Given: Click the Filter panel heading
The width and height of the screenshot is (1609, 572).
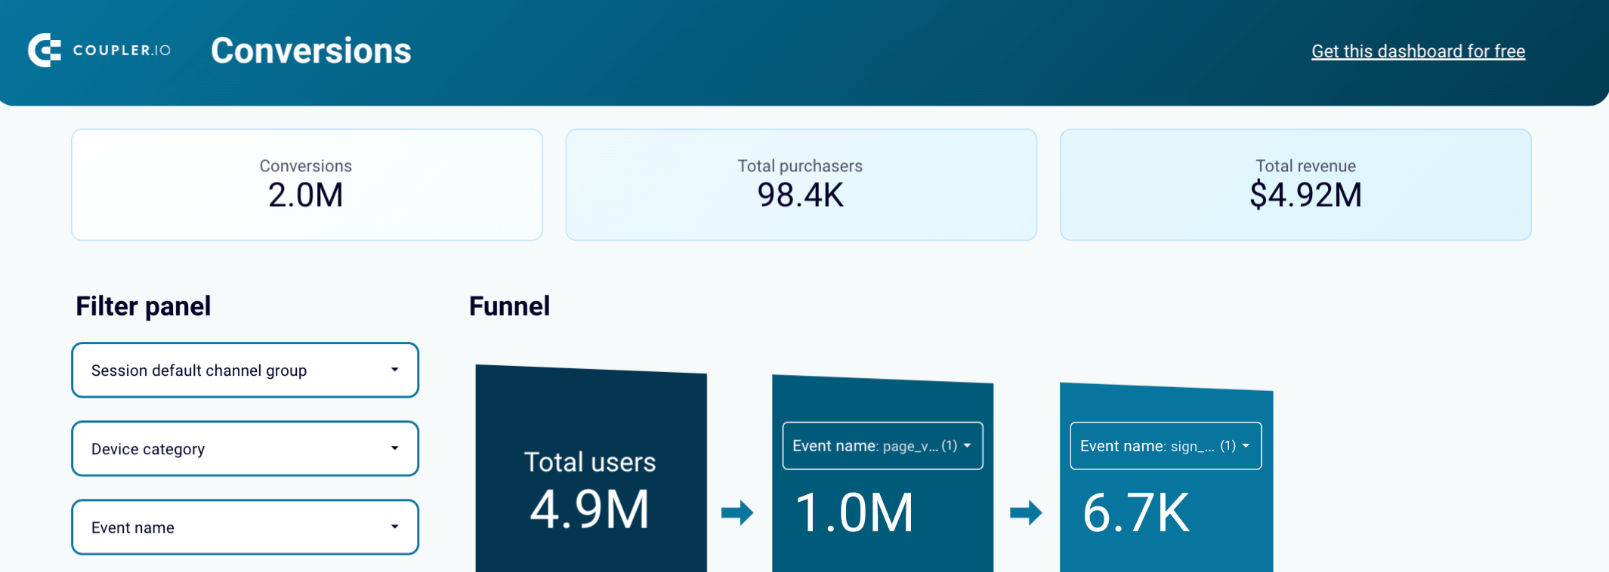Looking at the screenshot, I should coord(143,306).
